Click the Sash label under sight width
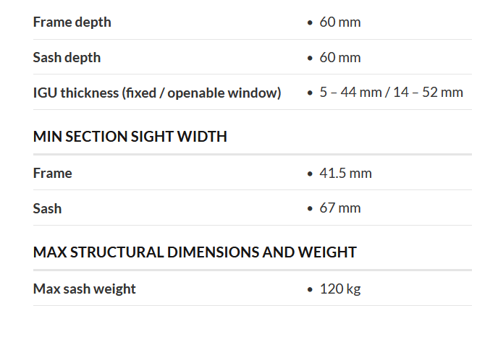Image resolution: width=498 pixels, height=337 pixels. pos(48,209)
